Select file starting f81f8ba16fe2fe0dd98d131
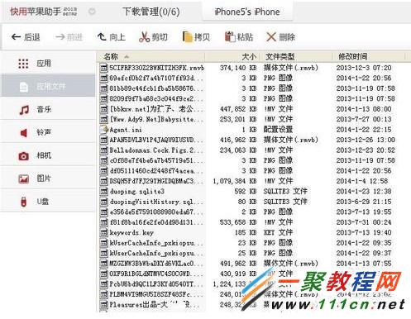411x319 pixels. (155, 222)
